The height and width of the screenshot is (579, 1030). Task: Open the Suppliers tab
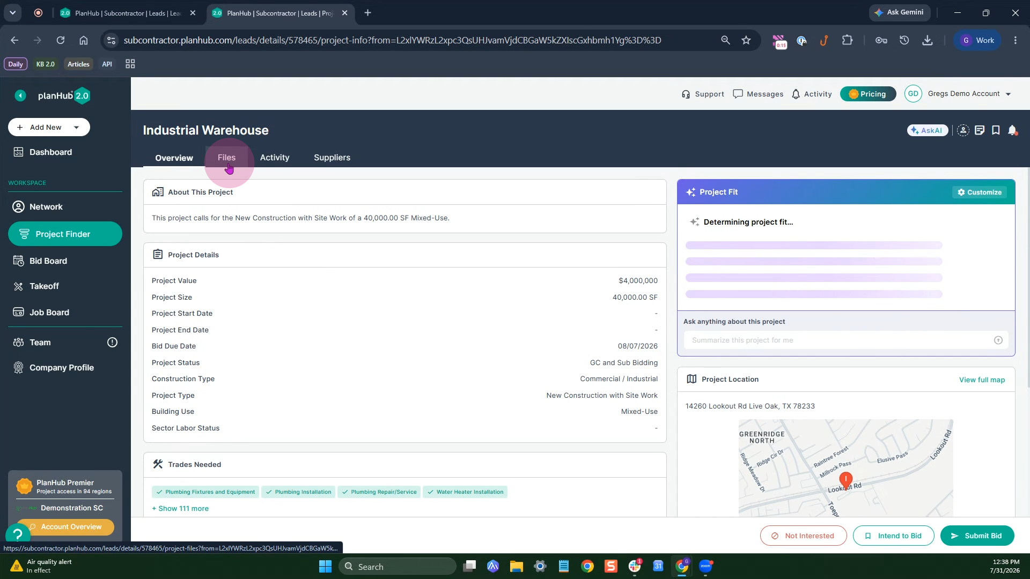332,158
